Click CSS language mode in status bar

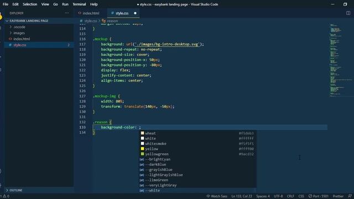point(301,196)
